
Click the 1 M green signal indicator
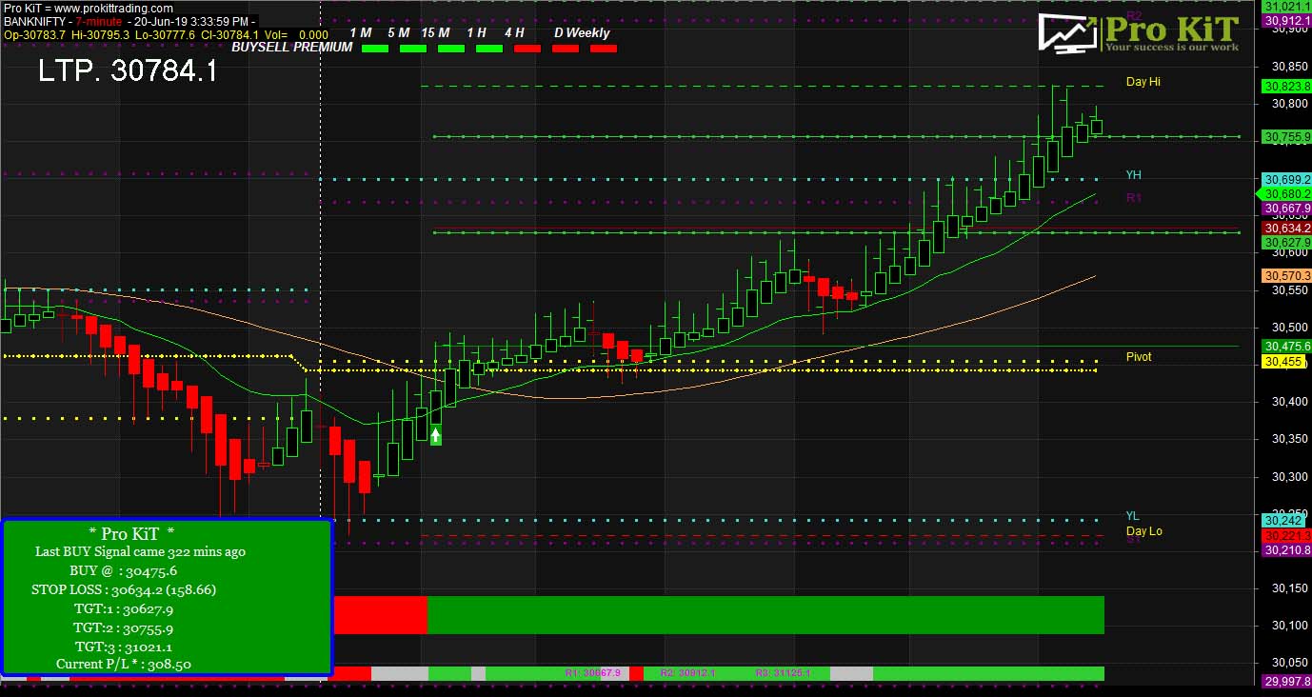[374, 48]
